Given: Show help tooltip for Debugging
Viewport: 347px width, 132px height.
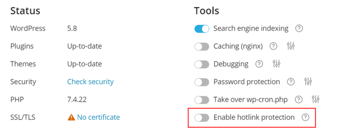Looking at the screenshot, I should 259,64.
